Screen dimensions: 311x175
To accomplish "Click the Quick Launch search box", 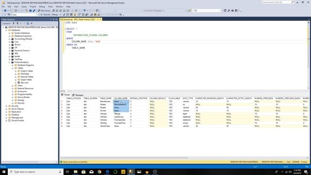I will (x=277, y=2).
